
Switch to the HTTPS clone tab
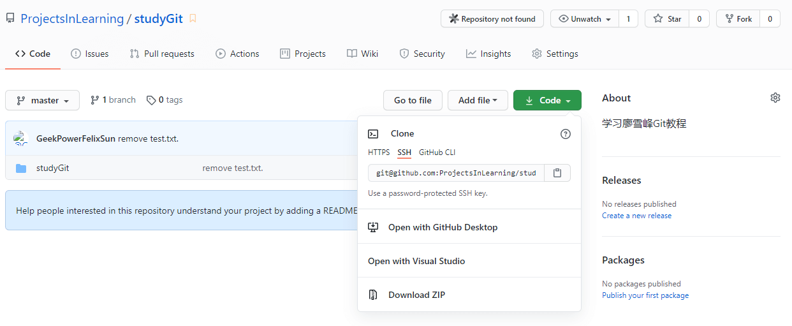tap(379, 152)
